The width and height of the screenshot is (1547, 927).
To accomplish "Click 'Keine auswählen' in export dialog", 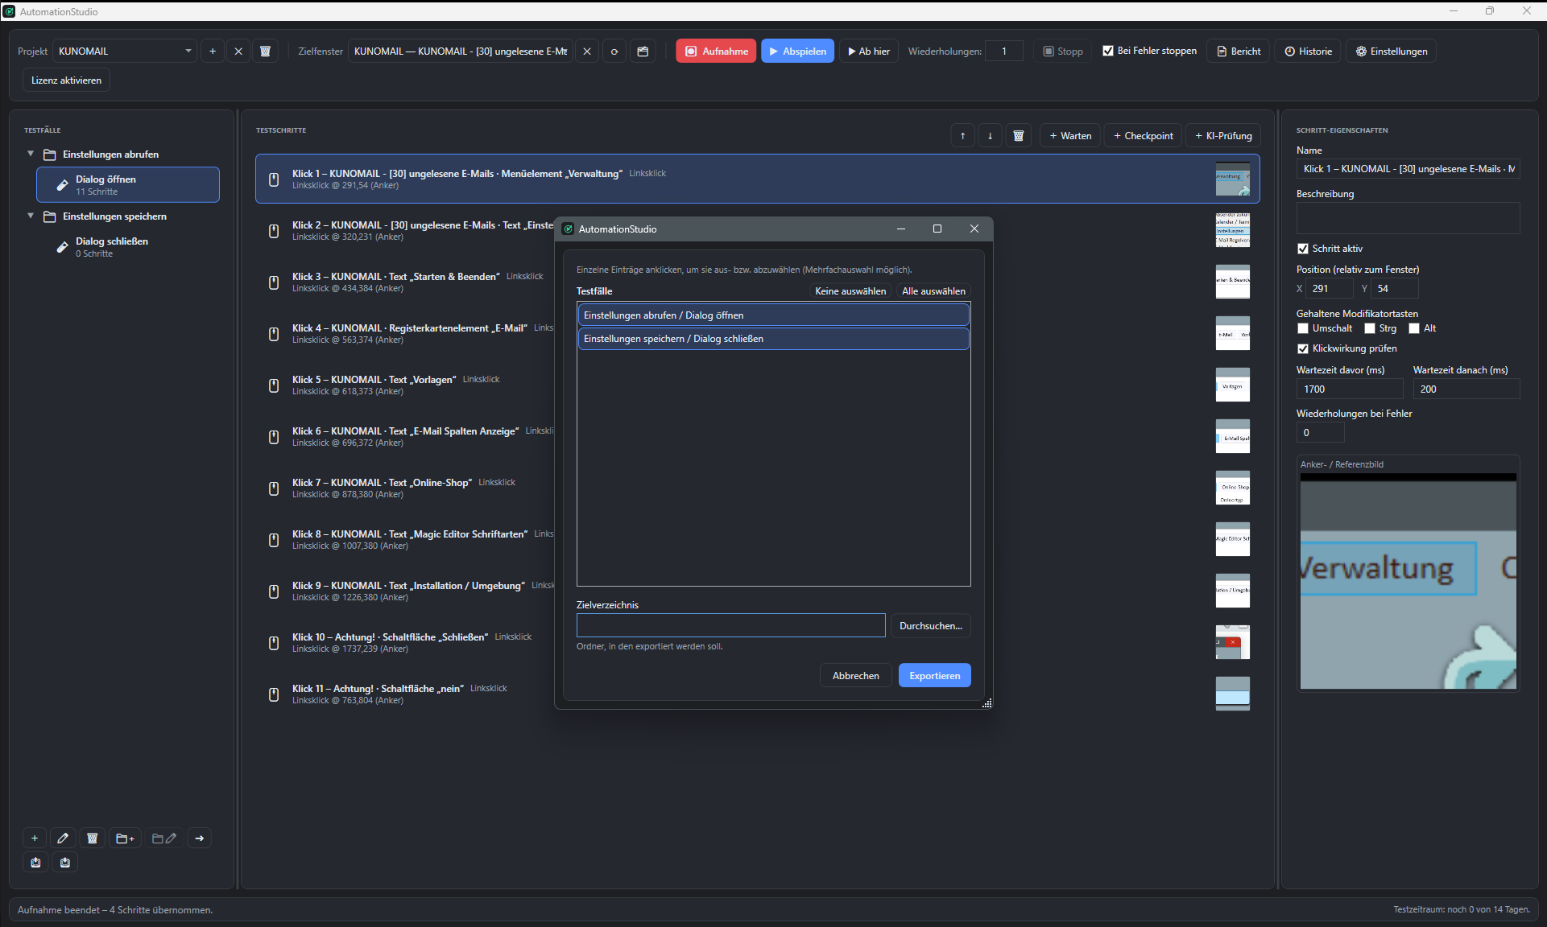I will coord(850,291).
